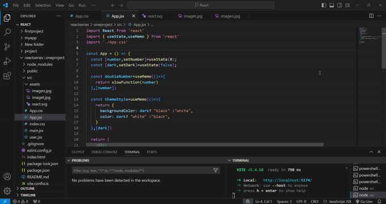The height and width of the screenshot is (204, 386).
Task: Open the Accounts menu icon
Action: [x=7, y=176]
